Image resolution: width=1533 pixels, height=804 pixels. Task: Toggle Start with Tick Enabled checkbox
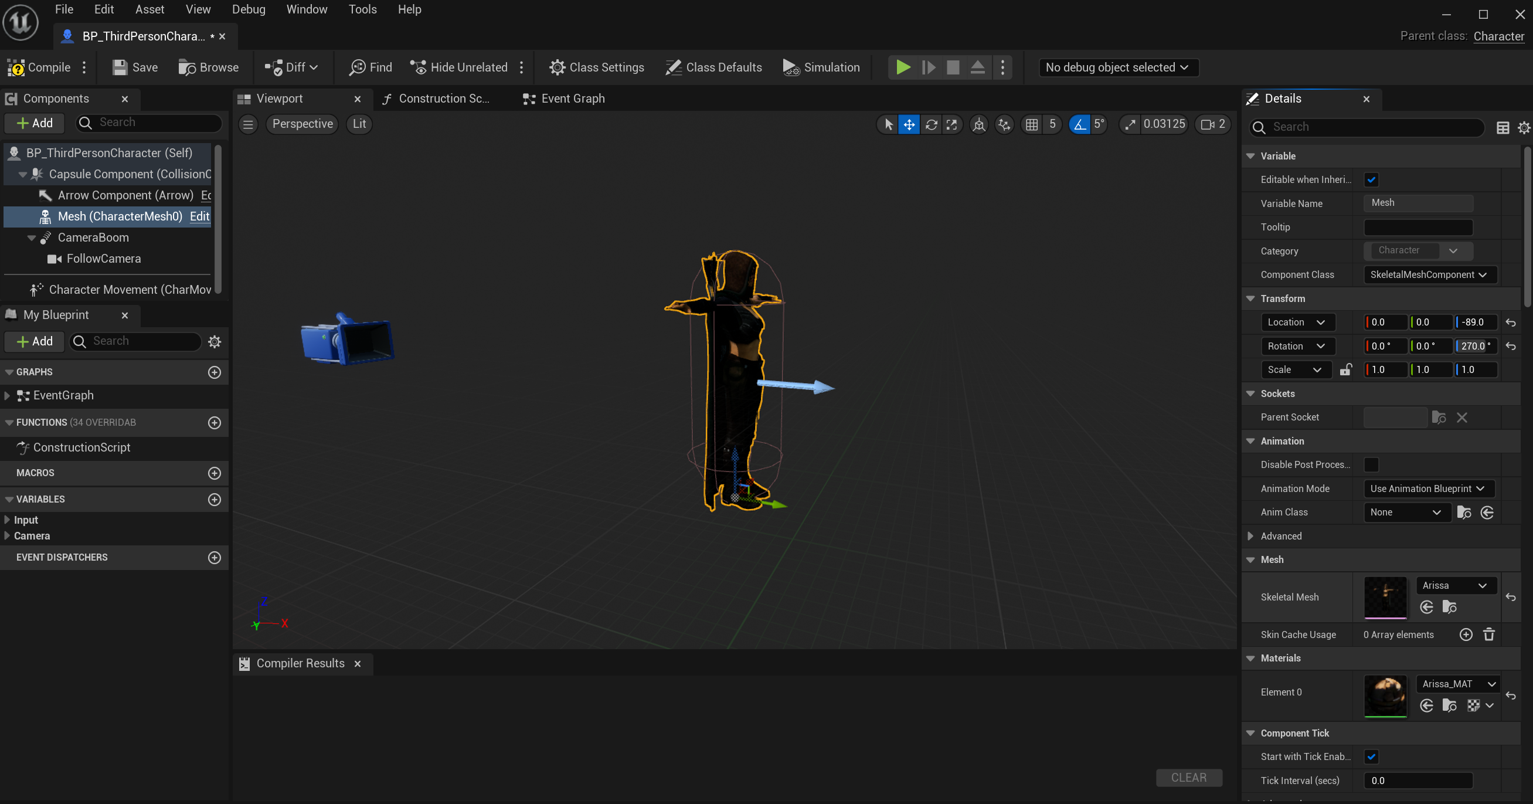(1371, 757)
